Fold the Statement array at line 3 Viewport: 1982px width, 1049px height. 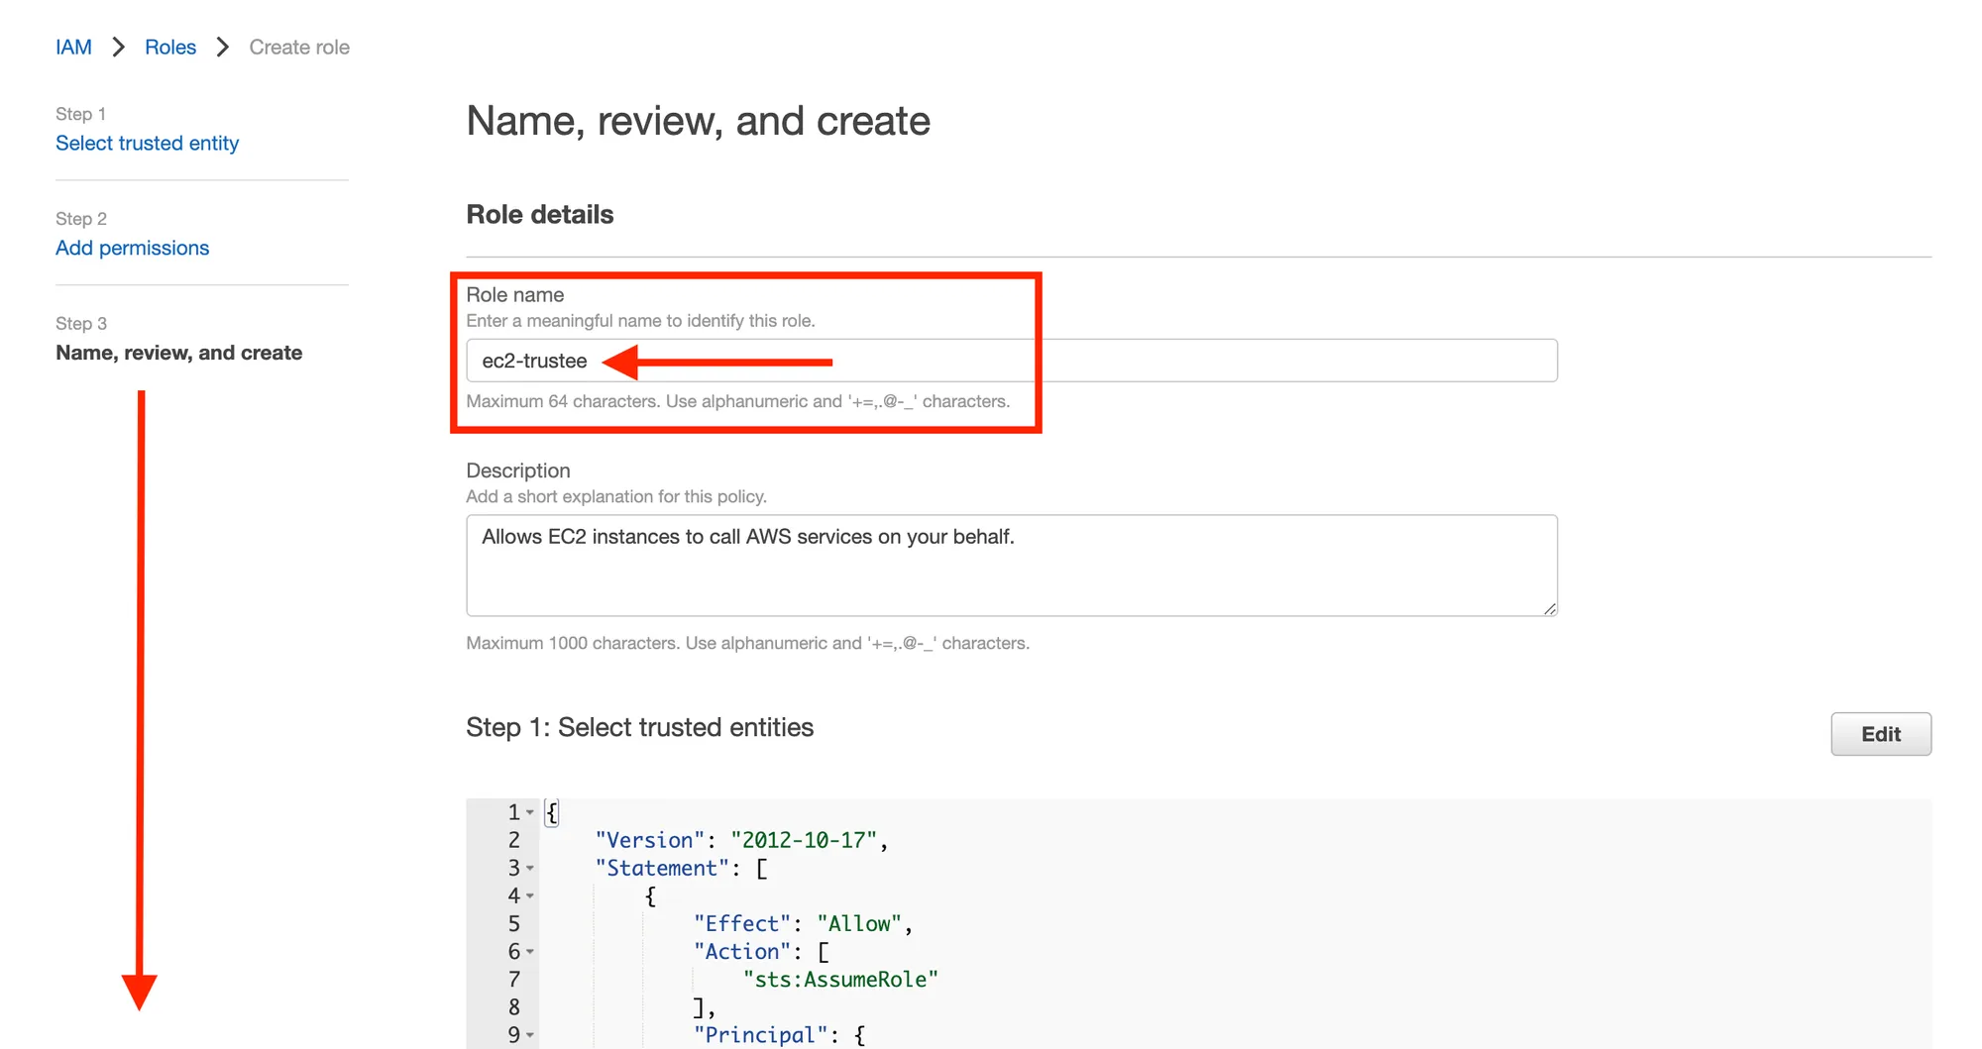(x=530, y=869)
